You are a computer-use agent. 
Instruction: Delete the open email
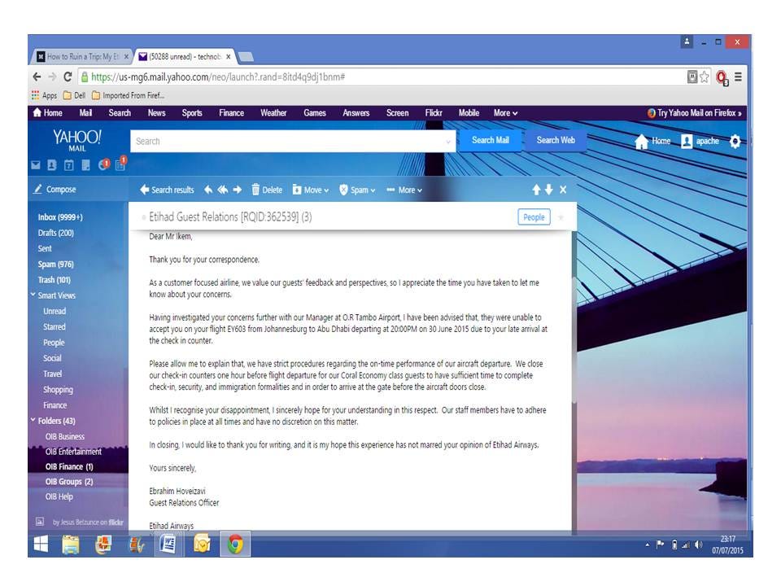(267, 190)
